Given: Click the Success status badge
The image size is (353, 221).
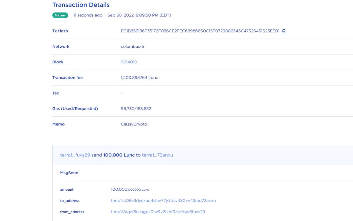Looking at the screenshot, I should [x=60, y=15].
